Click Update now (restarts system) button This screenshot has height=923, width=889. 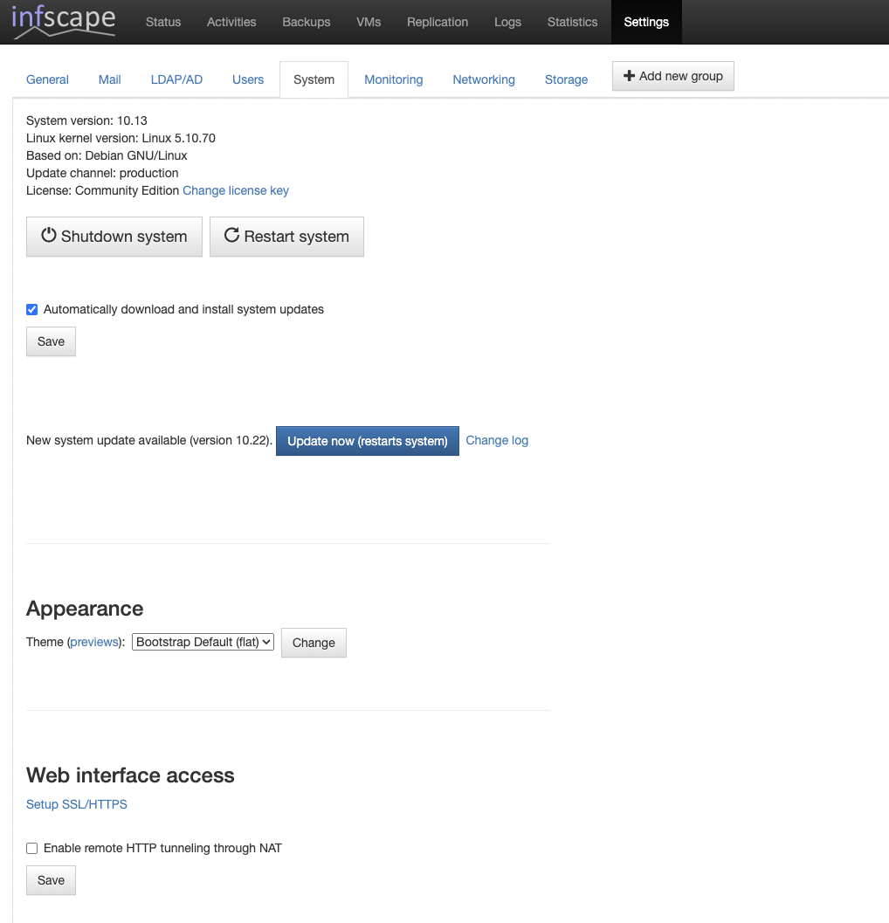[x=367, y=441]
